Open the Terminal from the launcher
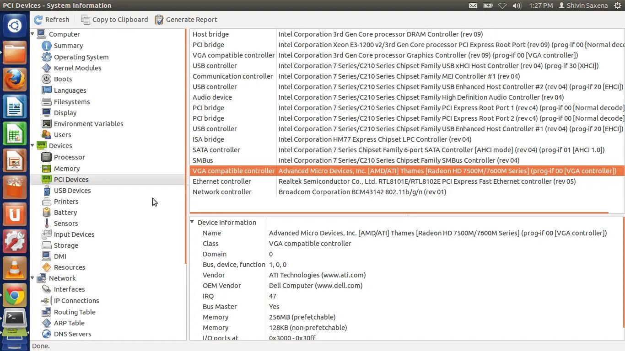Viewport: 625px width, 351px height. pos(15,319)
